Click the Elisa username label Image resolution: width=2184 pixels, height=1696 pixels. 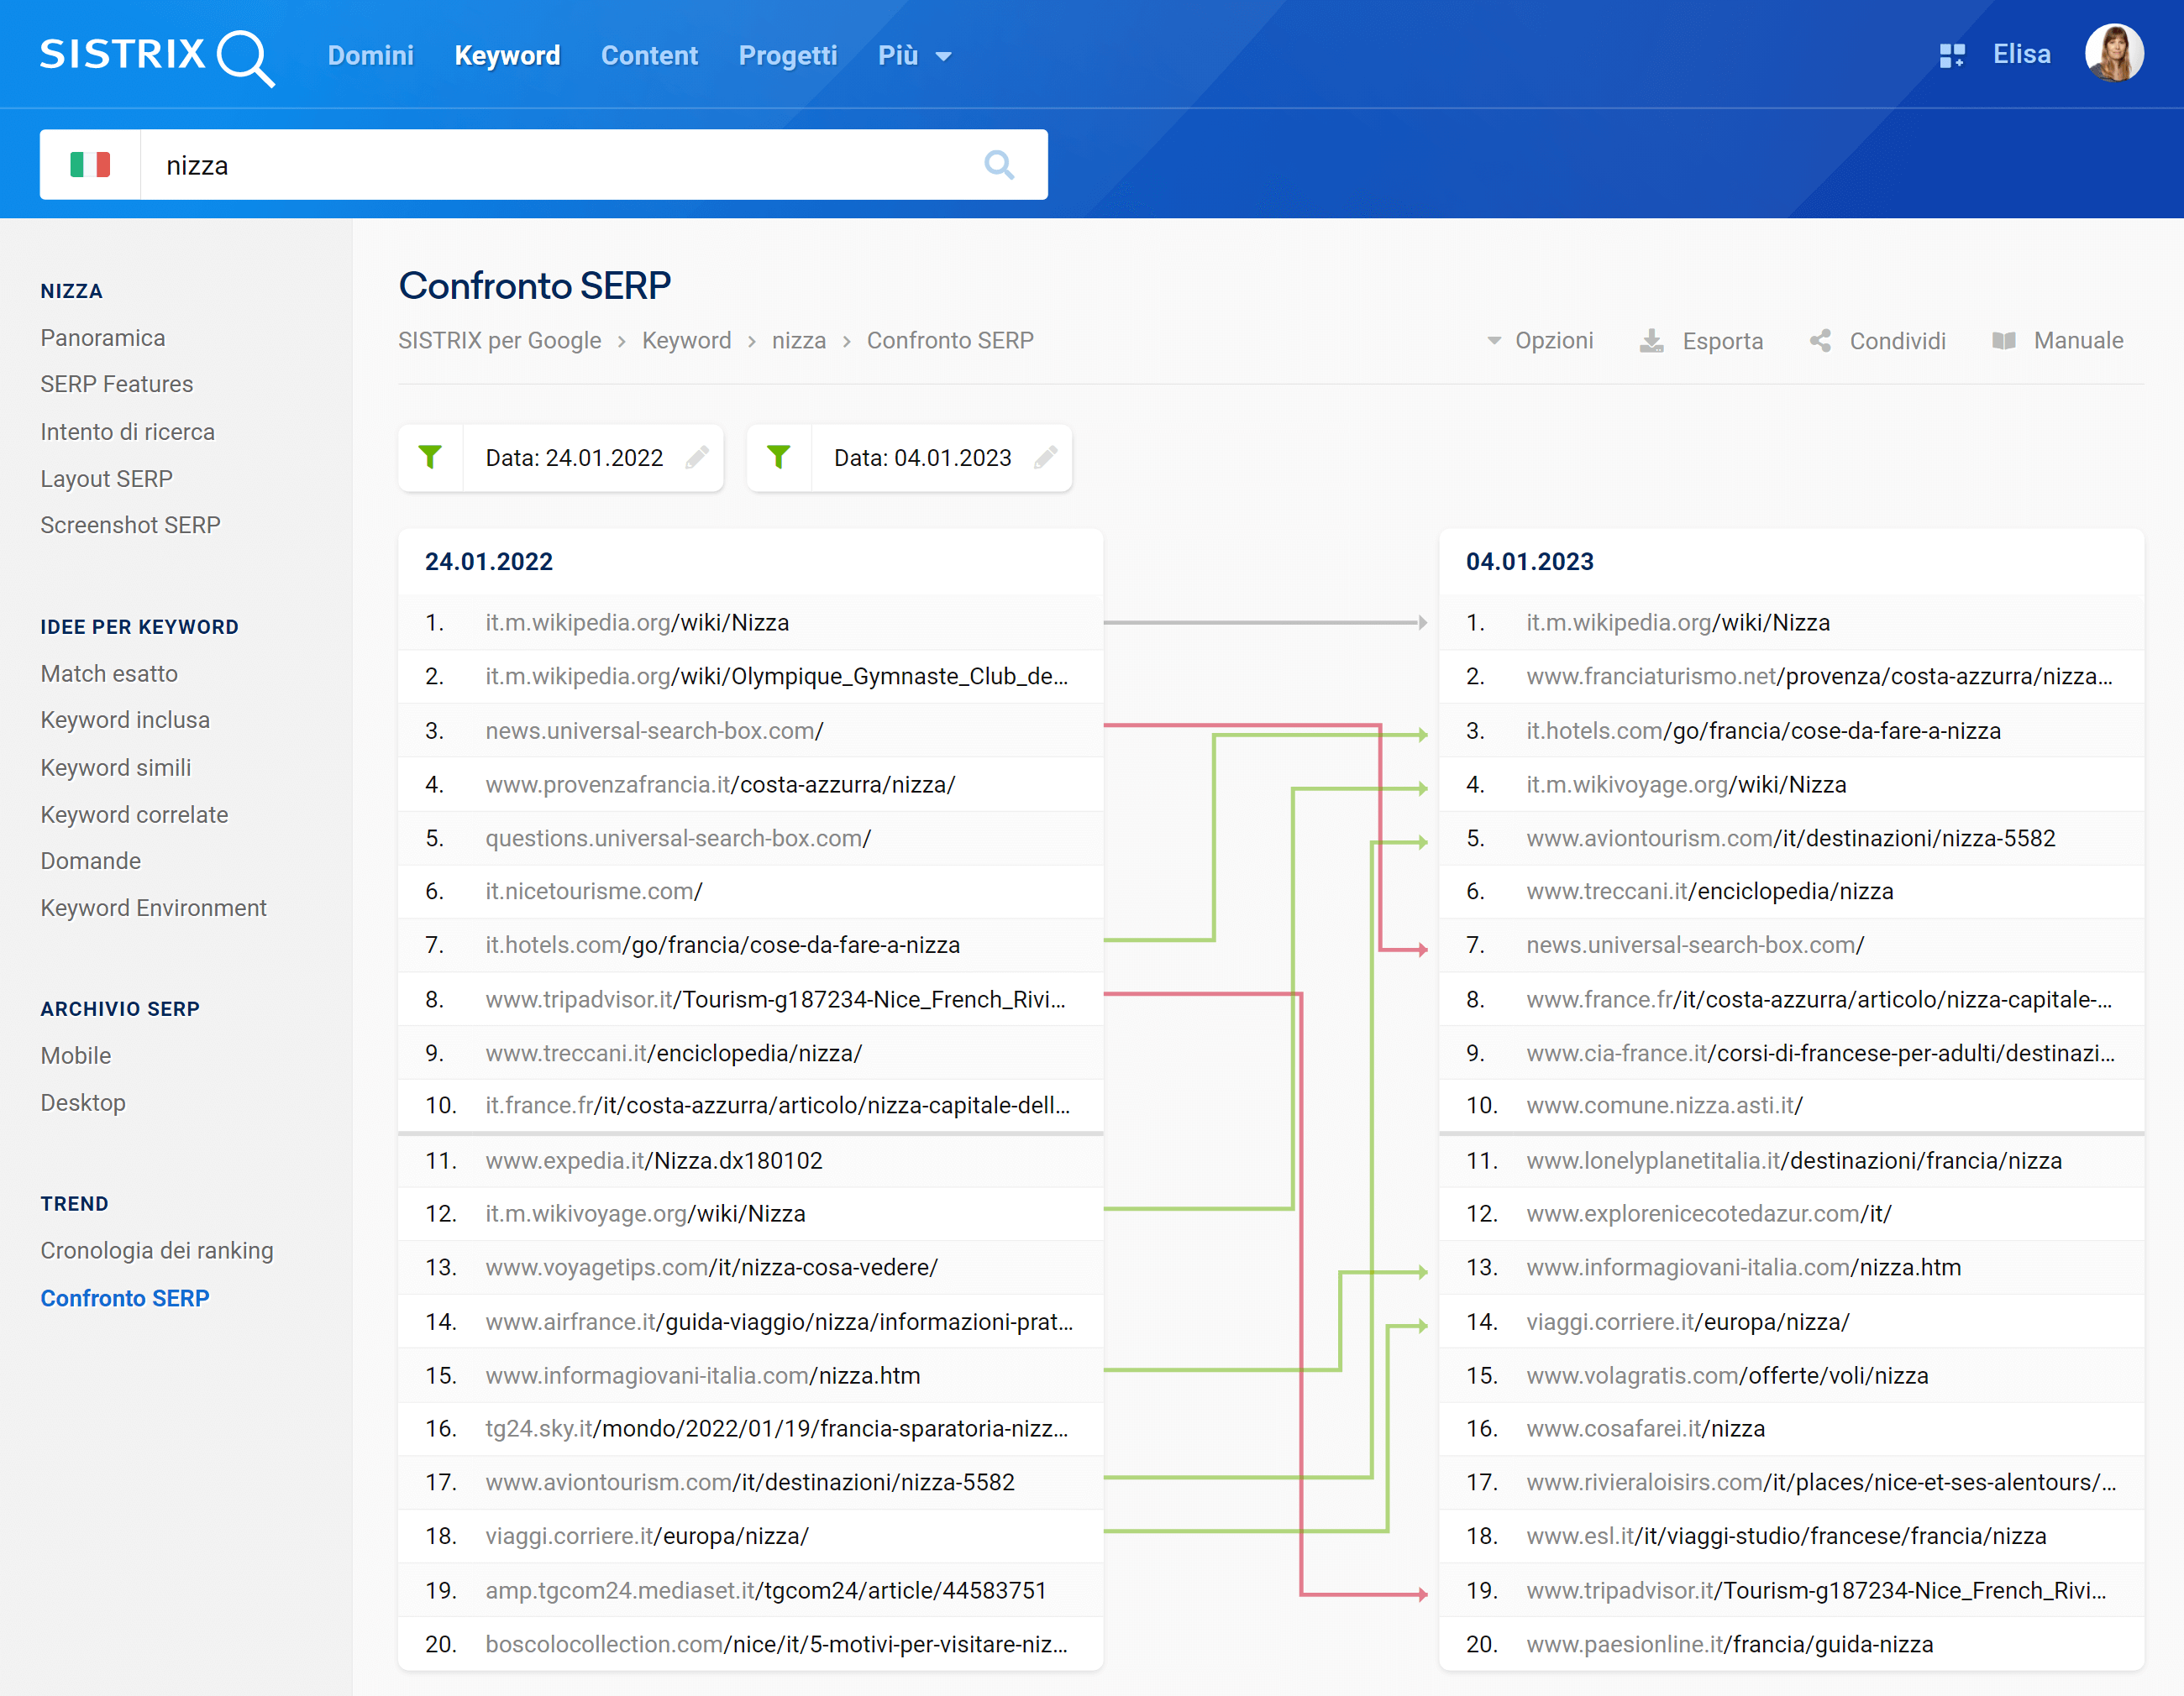tap(2021, 54)
